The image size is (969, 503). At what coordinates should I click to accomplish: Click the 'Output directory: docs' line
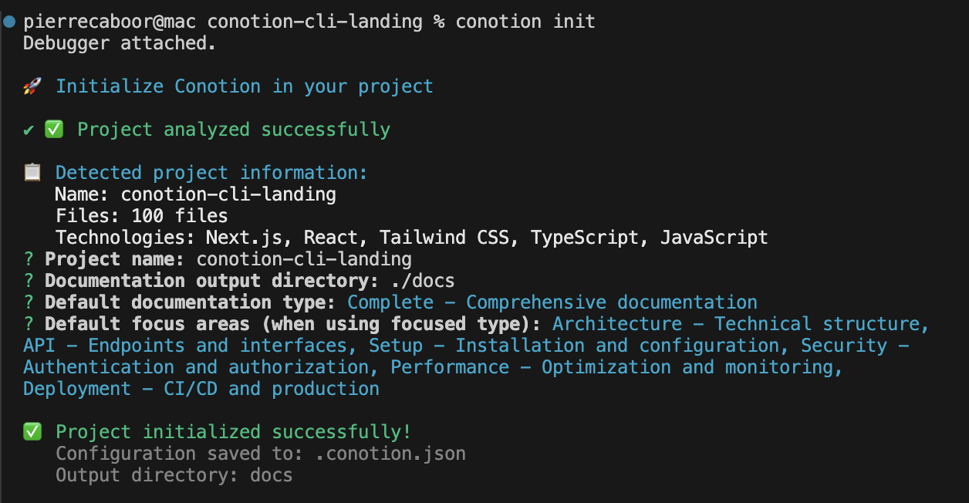[174, 475]
